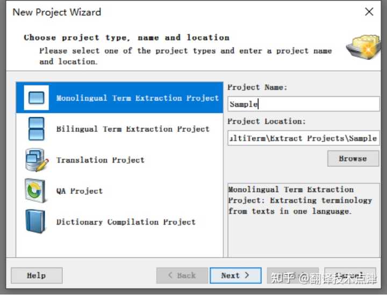Viewport: 387px width, 295px height.
Task: Click the Dictionary Compilation Project book icon
Action: (x=36, y=222)
